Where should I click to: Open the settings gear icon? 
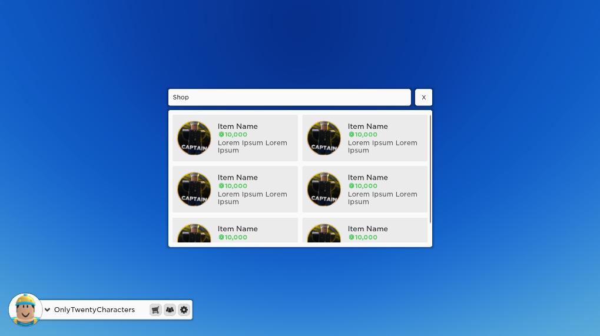[x=184, y=310]
